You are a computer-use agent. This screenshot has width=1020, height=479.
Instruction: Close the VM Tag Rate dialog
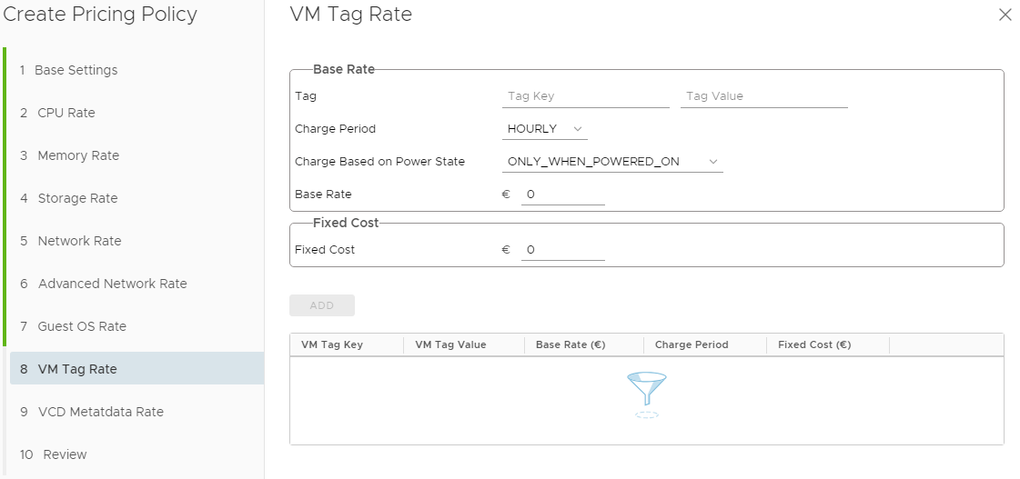click(x=1005, y=15)
